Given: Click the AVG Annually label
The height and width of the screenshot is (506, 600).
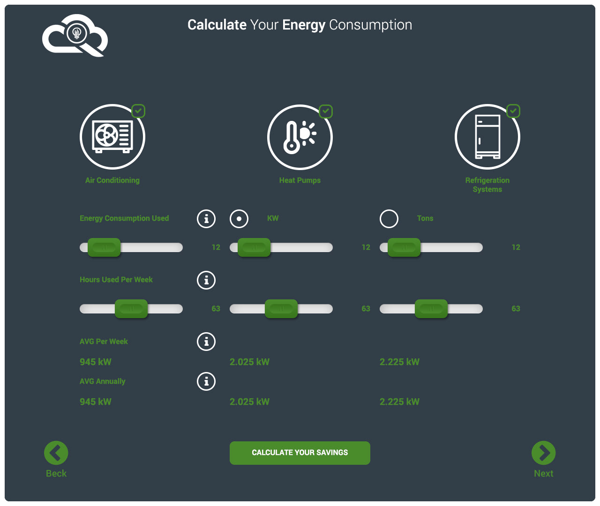Looking at the screenshot, I should coord(103,381).
